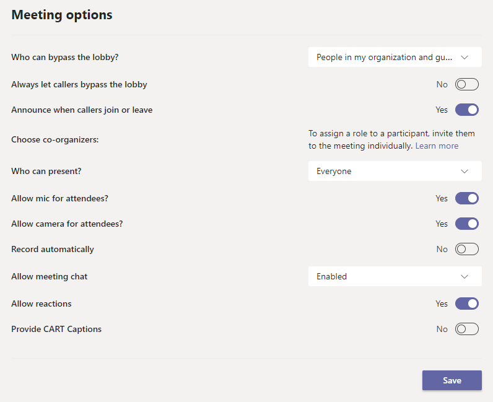Enable the 'Provide CART Captions' switch

click(466, 329)
